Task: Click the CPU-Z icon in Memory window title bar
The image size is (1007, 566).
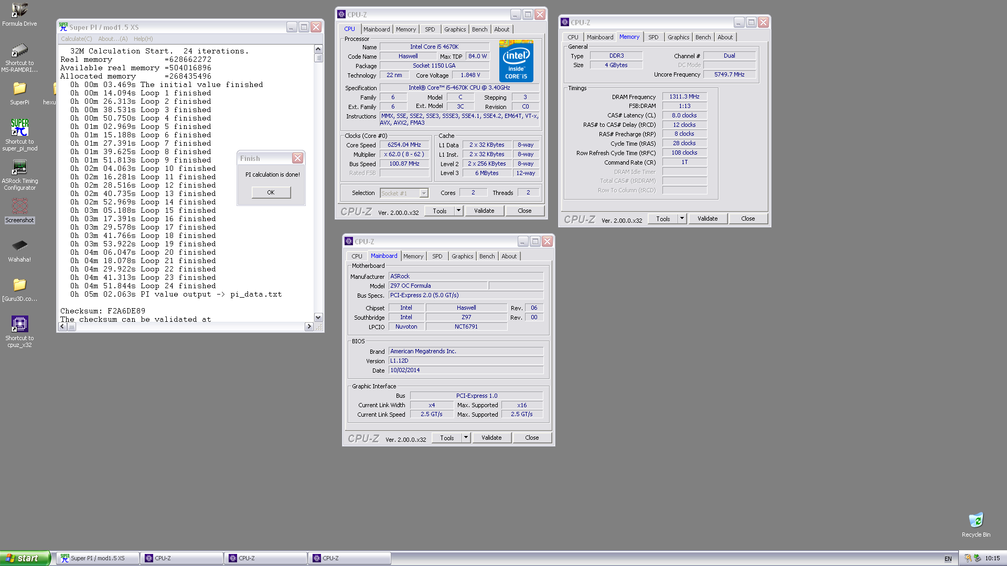Action: (x=565, y=23)
